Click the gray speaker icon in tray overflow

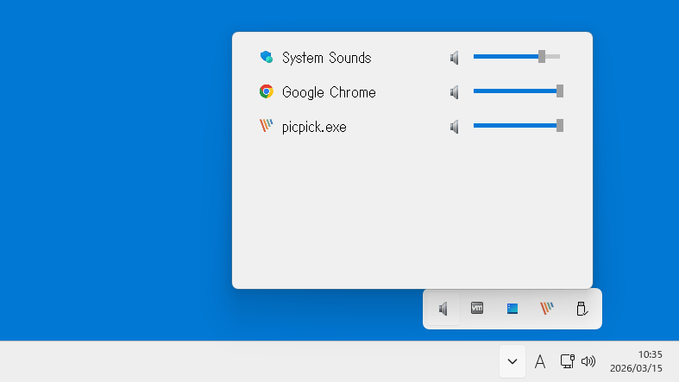(443, 309)
